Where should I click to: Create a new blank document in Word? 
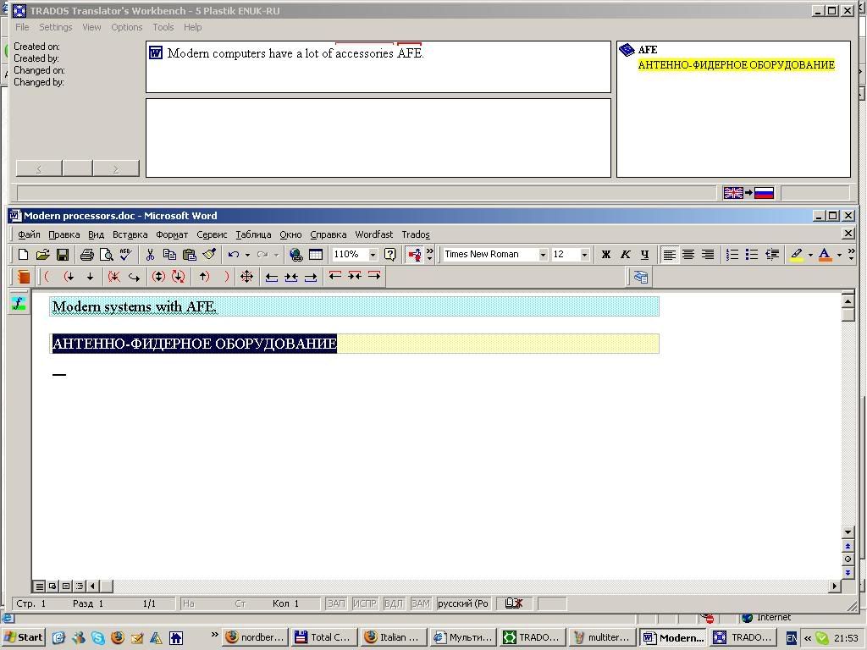[23, 255]
